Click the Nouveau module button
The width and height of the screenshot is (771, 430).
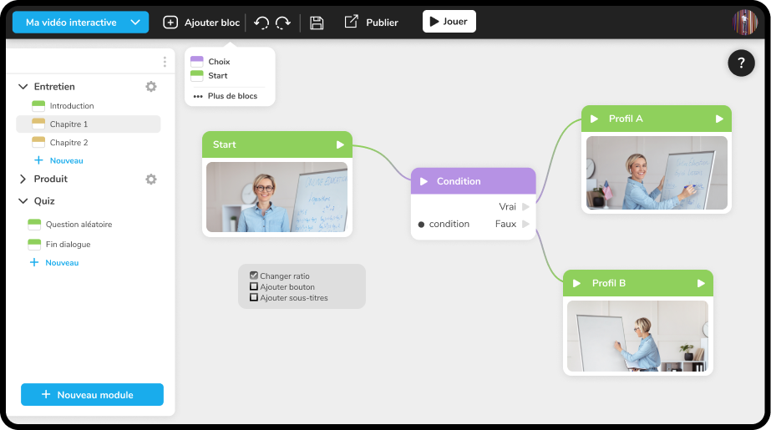pos(92,395)
